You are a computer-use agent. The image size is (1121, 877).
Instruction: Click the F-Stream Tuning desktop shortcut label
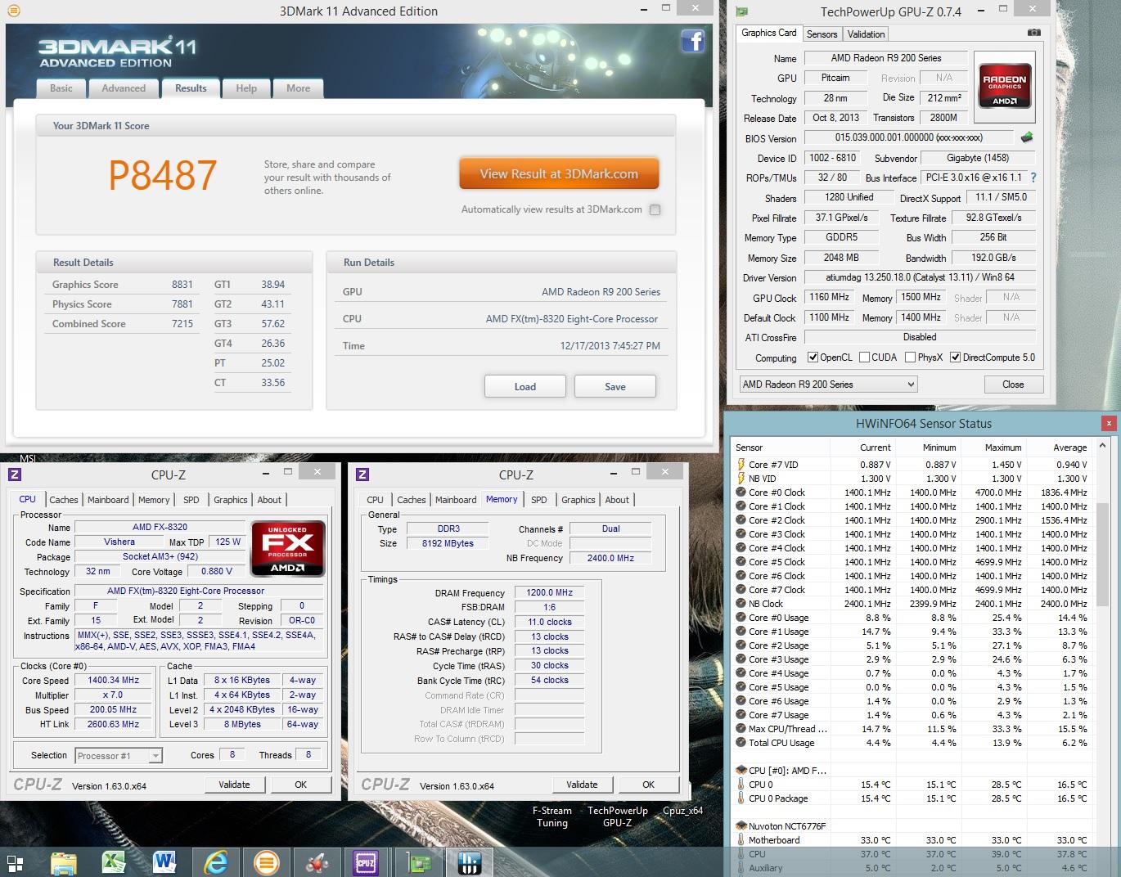551,816
